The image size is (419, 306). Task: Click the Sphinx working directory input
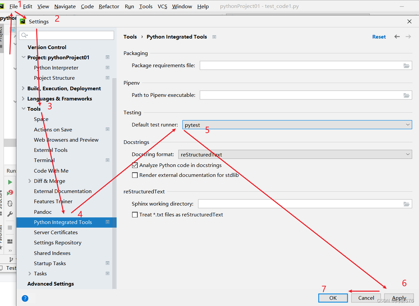305,204
